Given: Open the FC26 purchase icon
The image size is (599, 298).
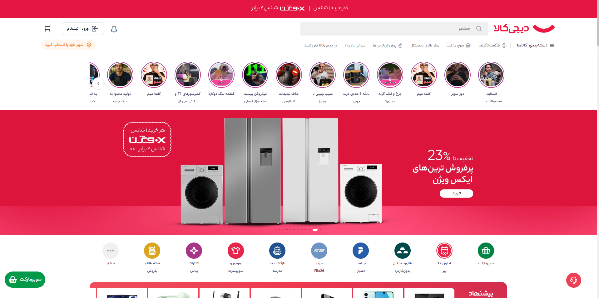Looking at the screenshot, I should point(319,251).
